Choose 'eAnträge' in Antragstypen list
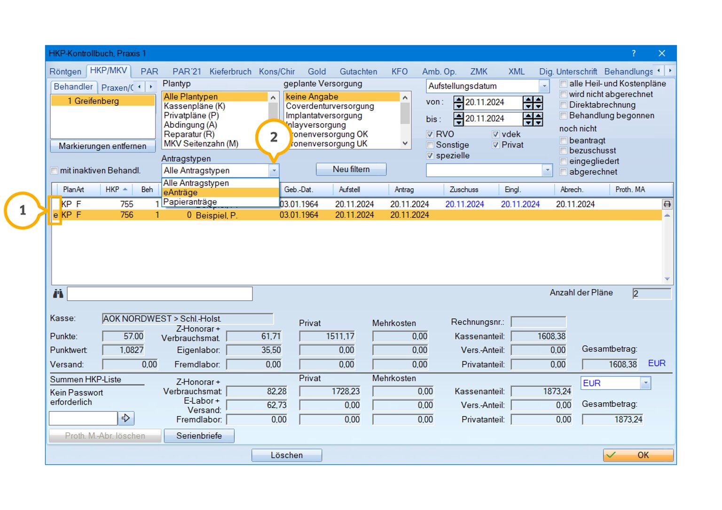Screen dimensions: 722x510 click(x=220, y=192)
